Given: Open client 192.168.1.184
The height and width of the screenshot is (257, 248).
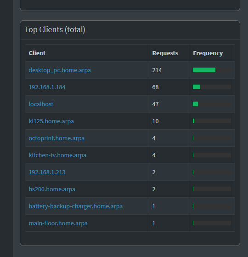Looking at the screenshot, I should (47, 87).
